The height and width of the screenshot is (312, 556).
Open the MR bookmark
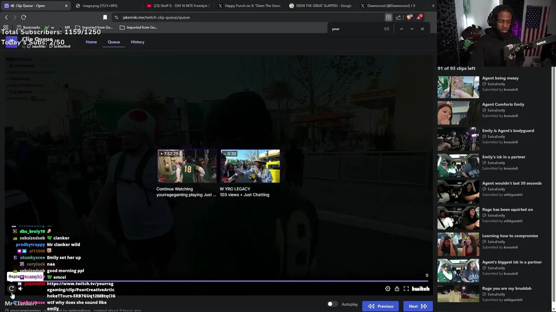tap(65, 27)
